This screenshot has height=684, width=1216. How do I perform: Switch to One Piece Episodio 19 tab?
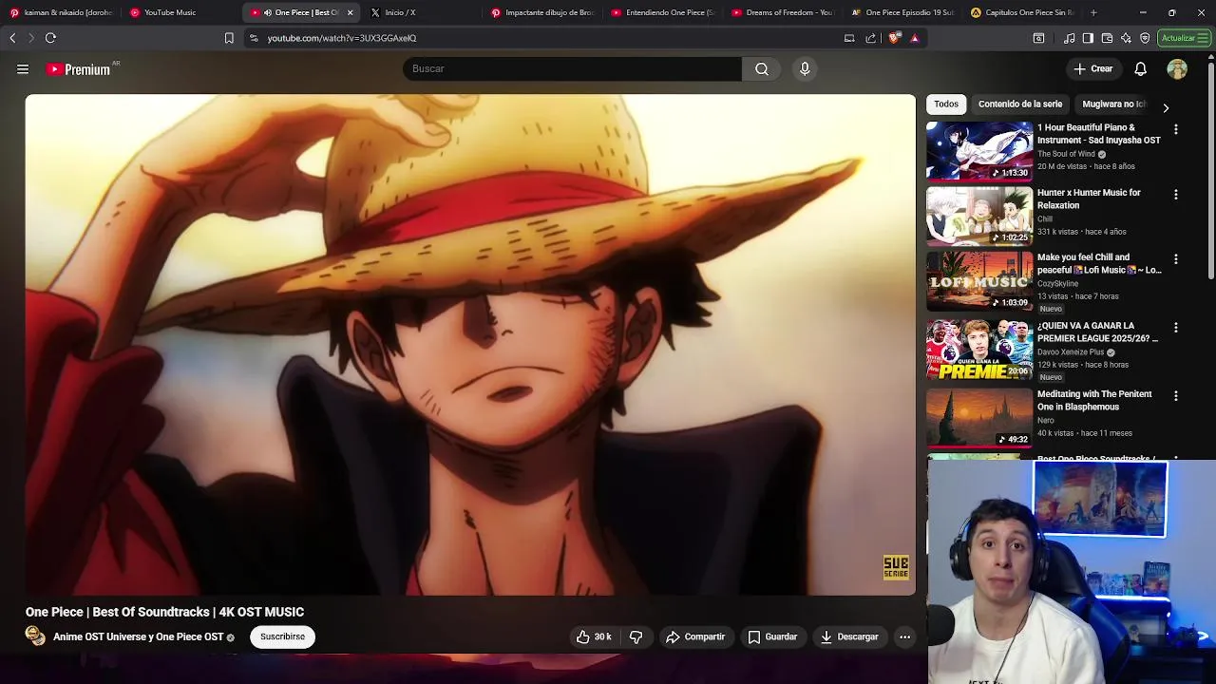pos(902,13)
